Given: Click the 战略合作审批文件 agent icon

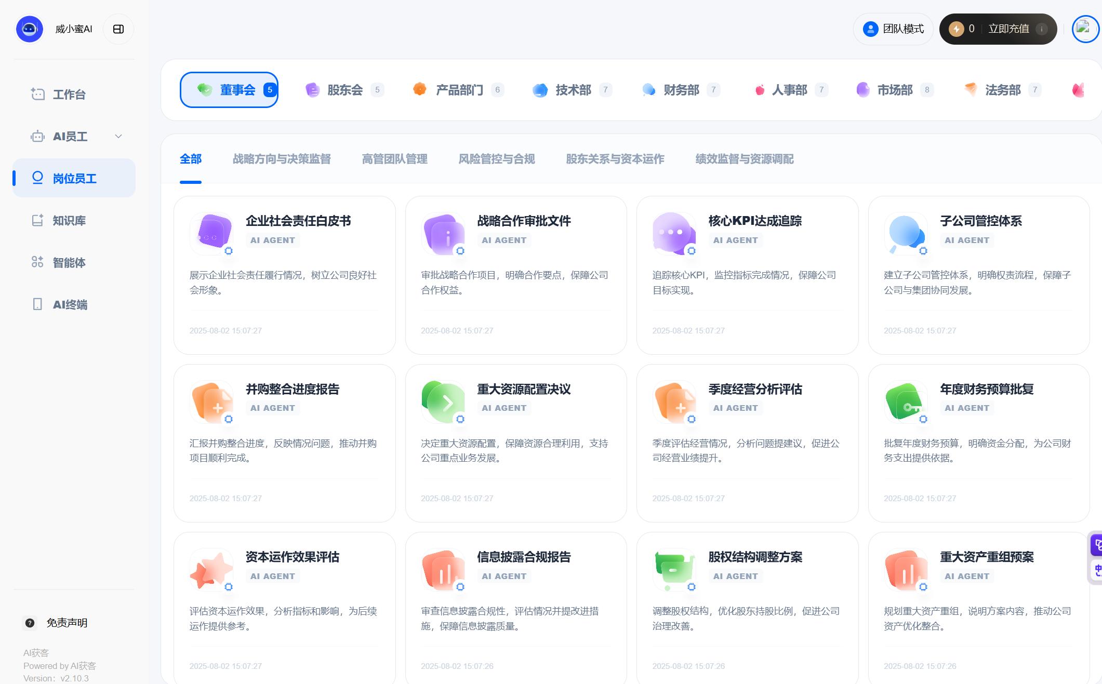Looking at the screenshot, I should 443,233.
